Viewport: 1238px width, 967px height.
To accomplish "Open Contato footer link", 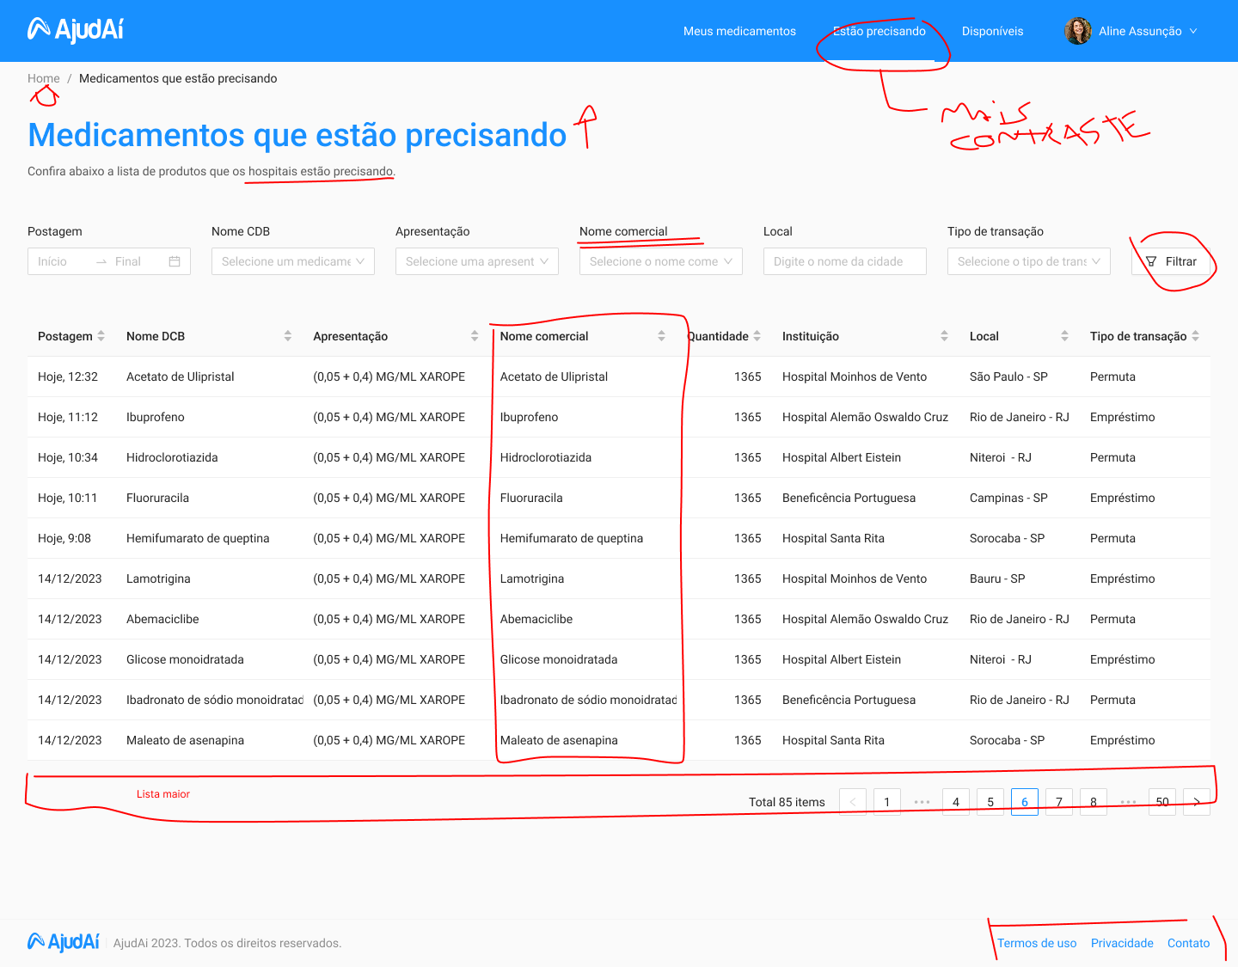I will pyautogui.click(x=1188, y=943).
